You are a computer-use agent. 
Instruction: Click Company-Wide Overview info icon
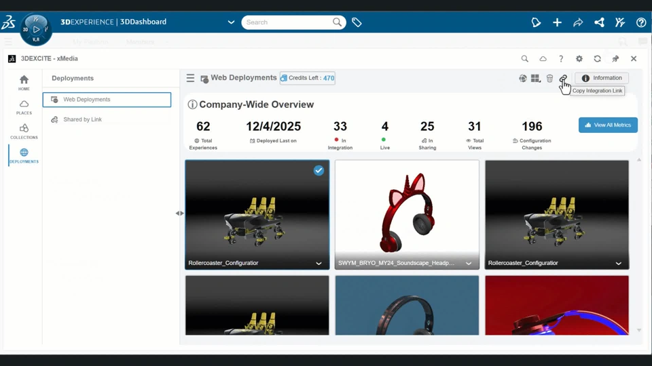[192, 104]
